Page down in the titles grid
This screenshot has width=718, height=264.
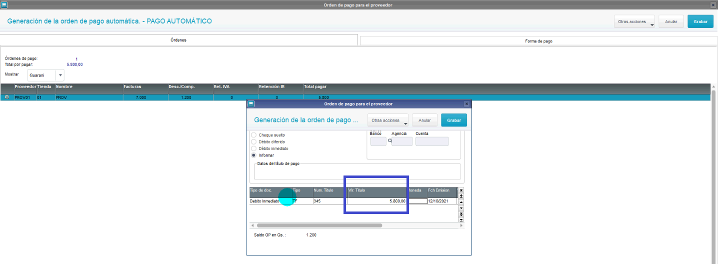[461, 214]
